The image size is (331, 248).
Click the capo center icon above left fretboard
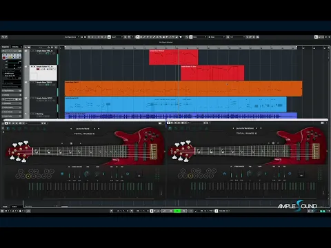[x=71, y=143]
